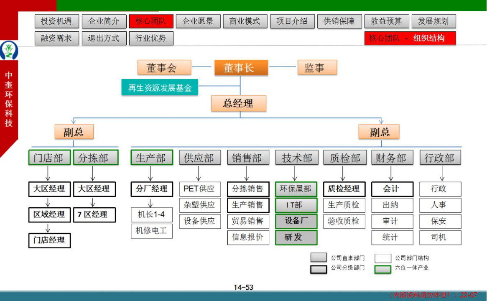The image size is (487, 301).
Task: Select the 监事 box
Action: click(x=317, y=67)
